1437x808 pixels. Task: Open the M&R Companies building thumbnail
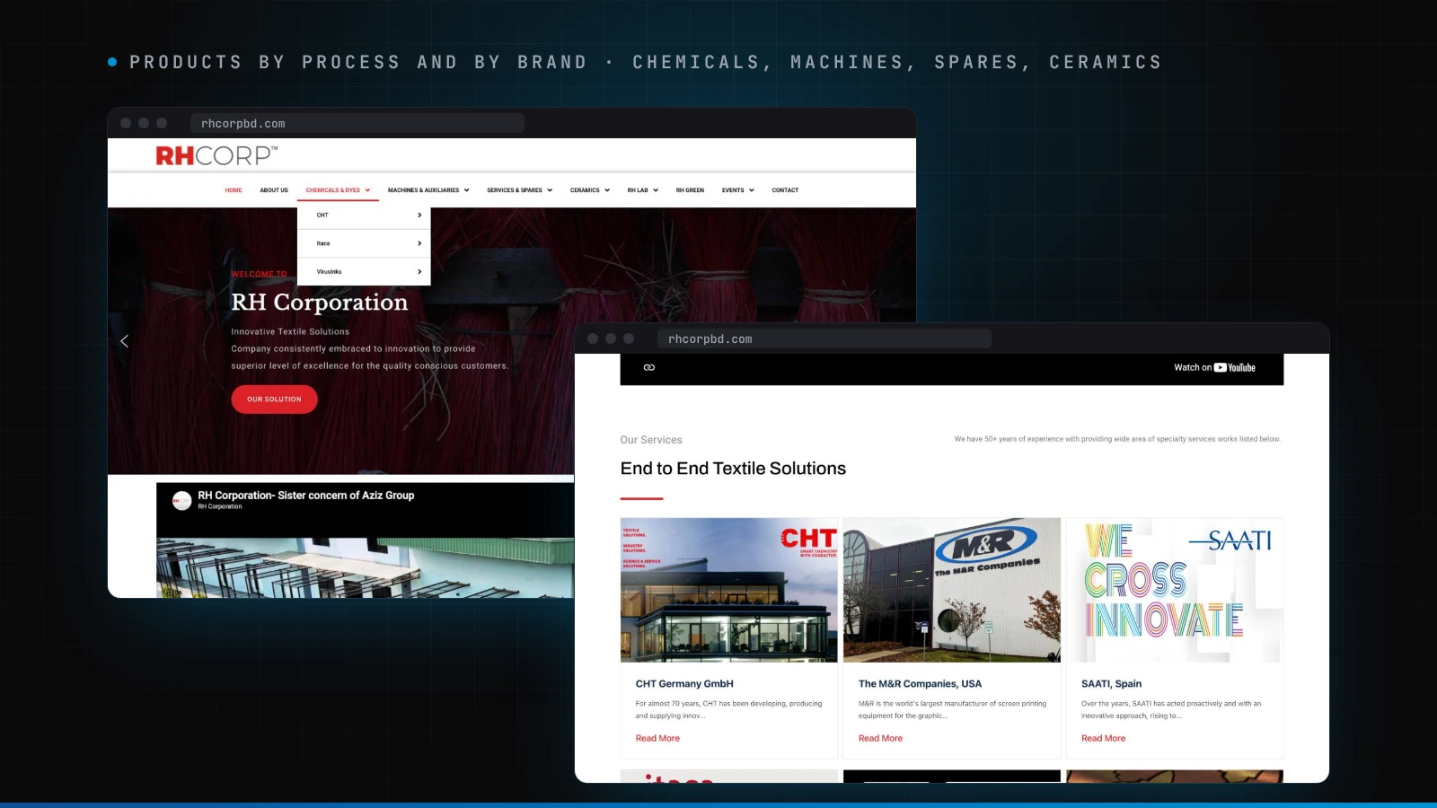pos(951,590)
